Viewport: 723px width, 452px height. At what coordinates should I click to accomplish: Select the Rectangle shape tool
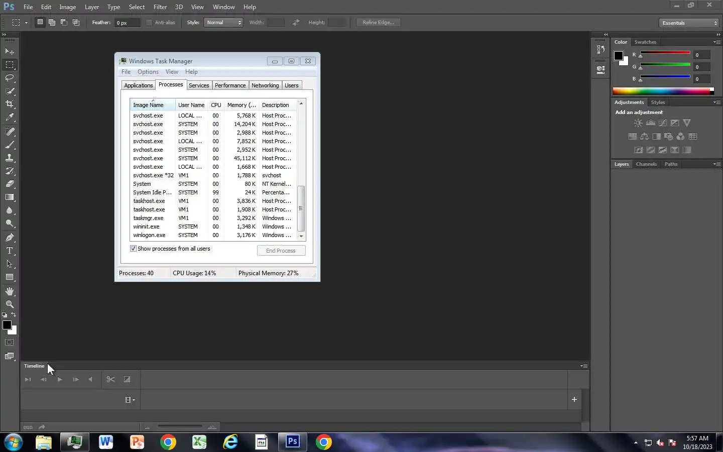[10, 277]
